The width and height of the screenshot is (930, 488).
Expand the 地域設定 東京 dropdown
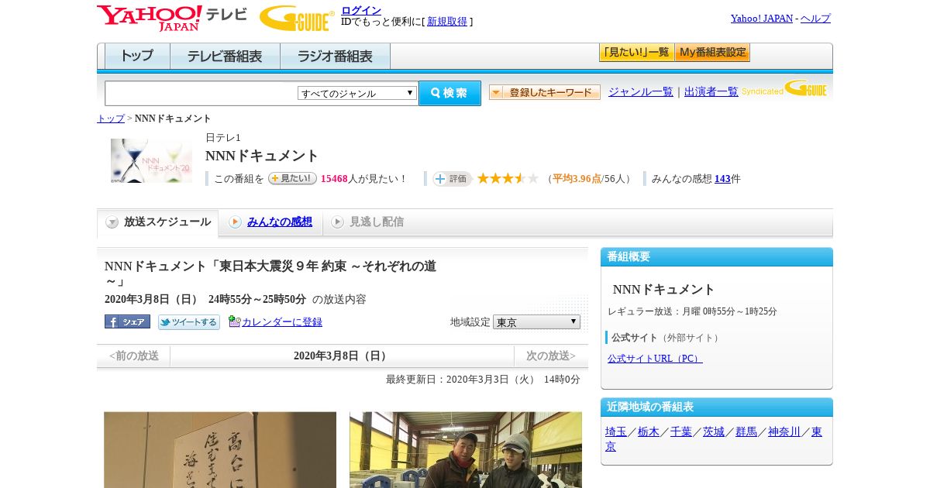click(x=536, y=321)
